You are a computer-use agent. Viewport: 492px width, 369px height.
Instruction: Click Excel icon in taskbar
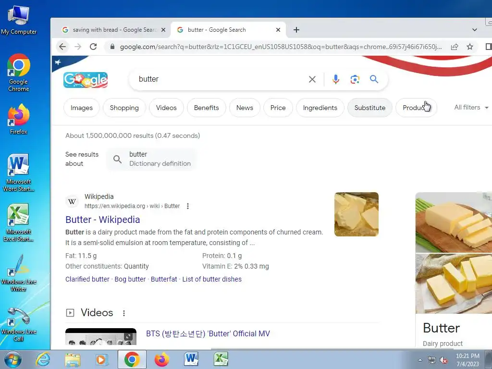coord(221,359)
